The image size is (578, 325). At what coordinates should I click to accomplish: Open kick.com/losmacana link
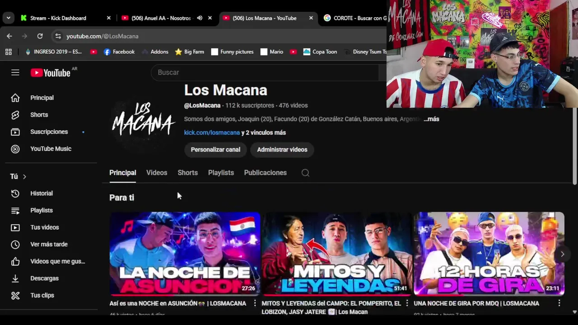pos(212,133)
